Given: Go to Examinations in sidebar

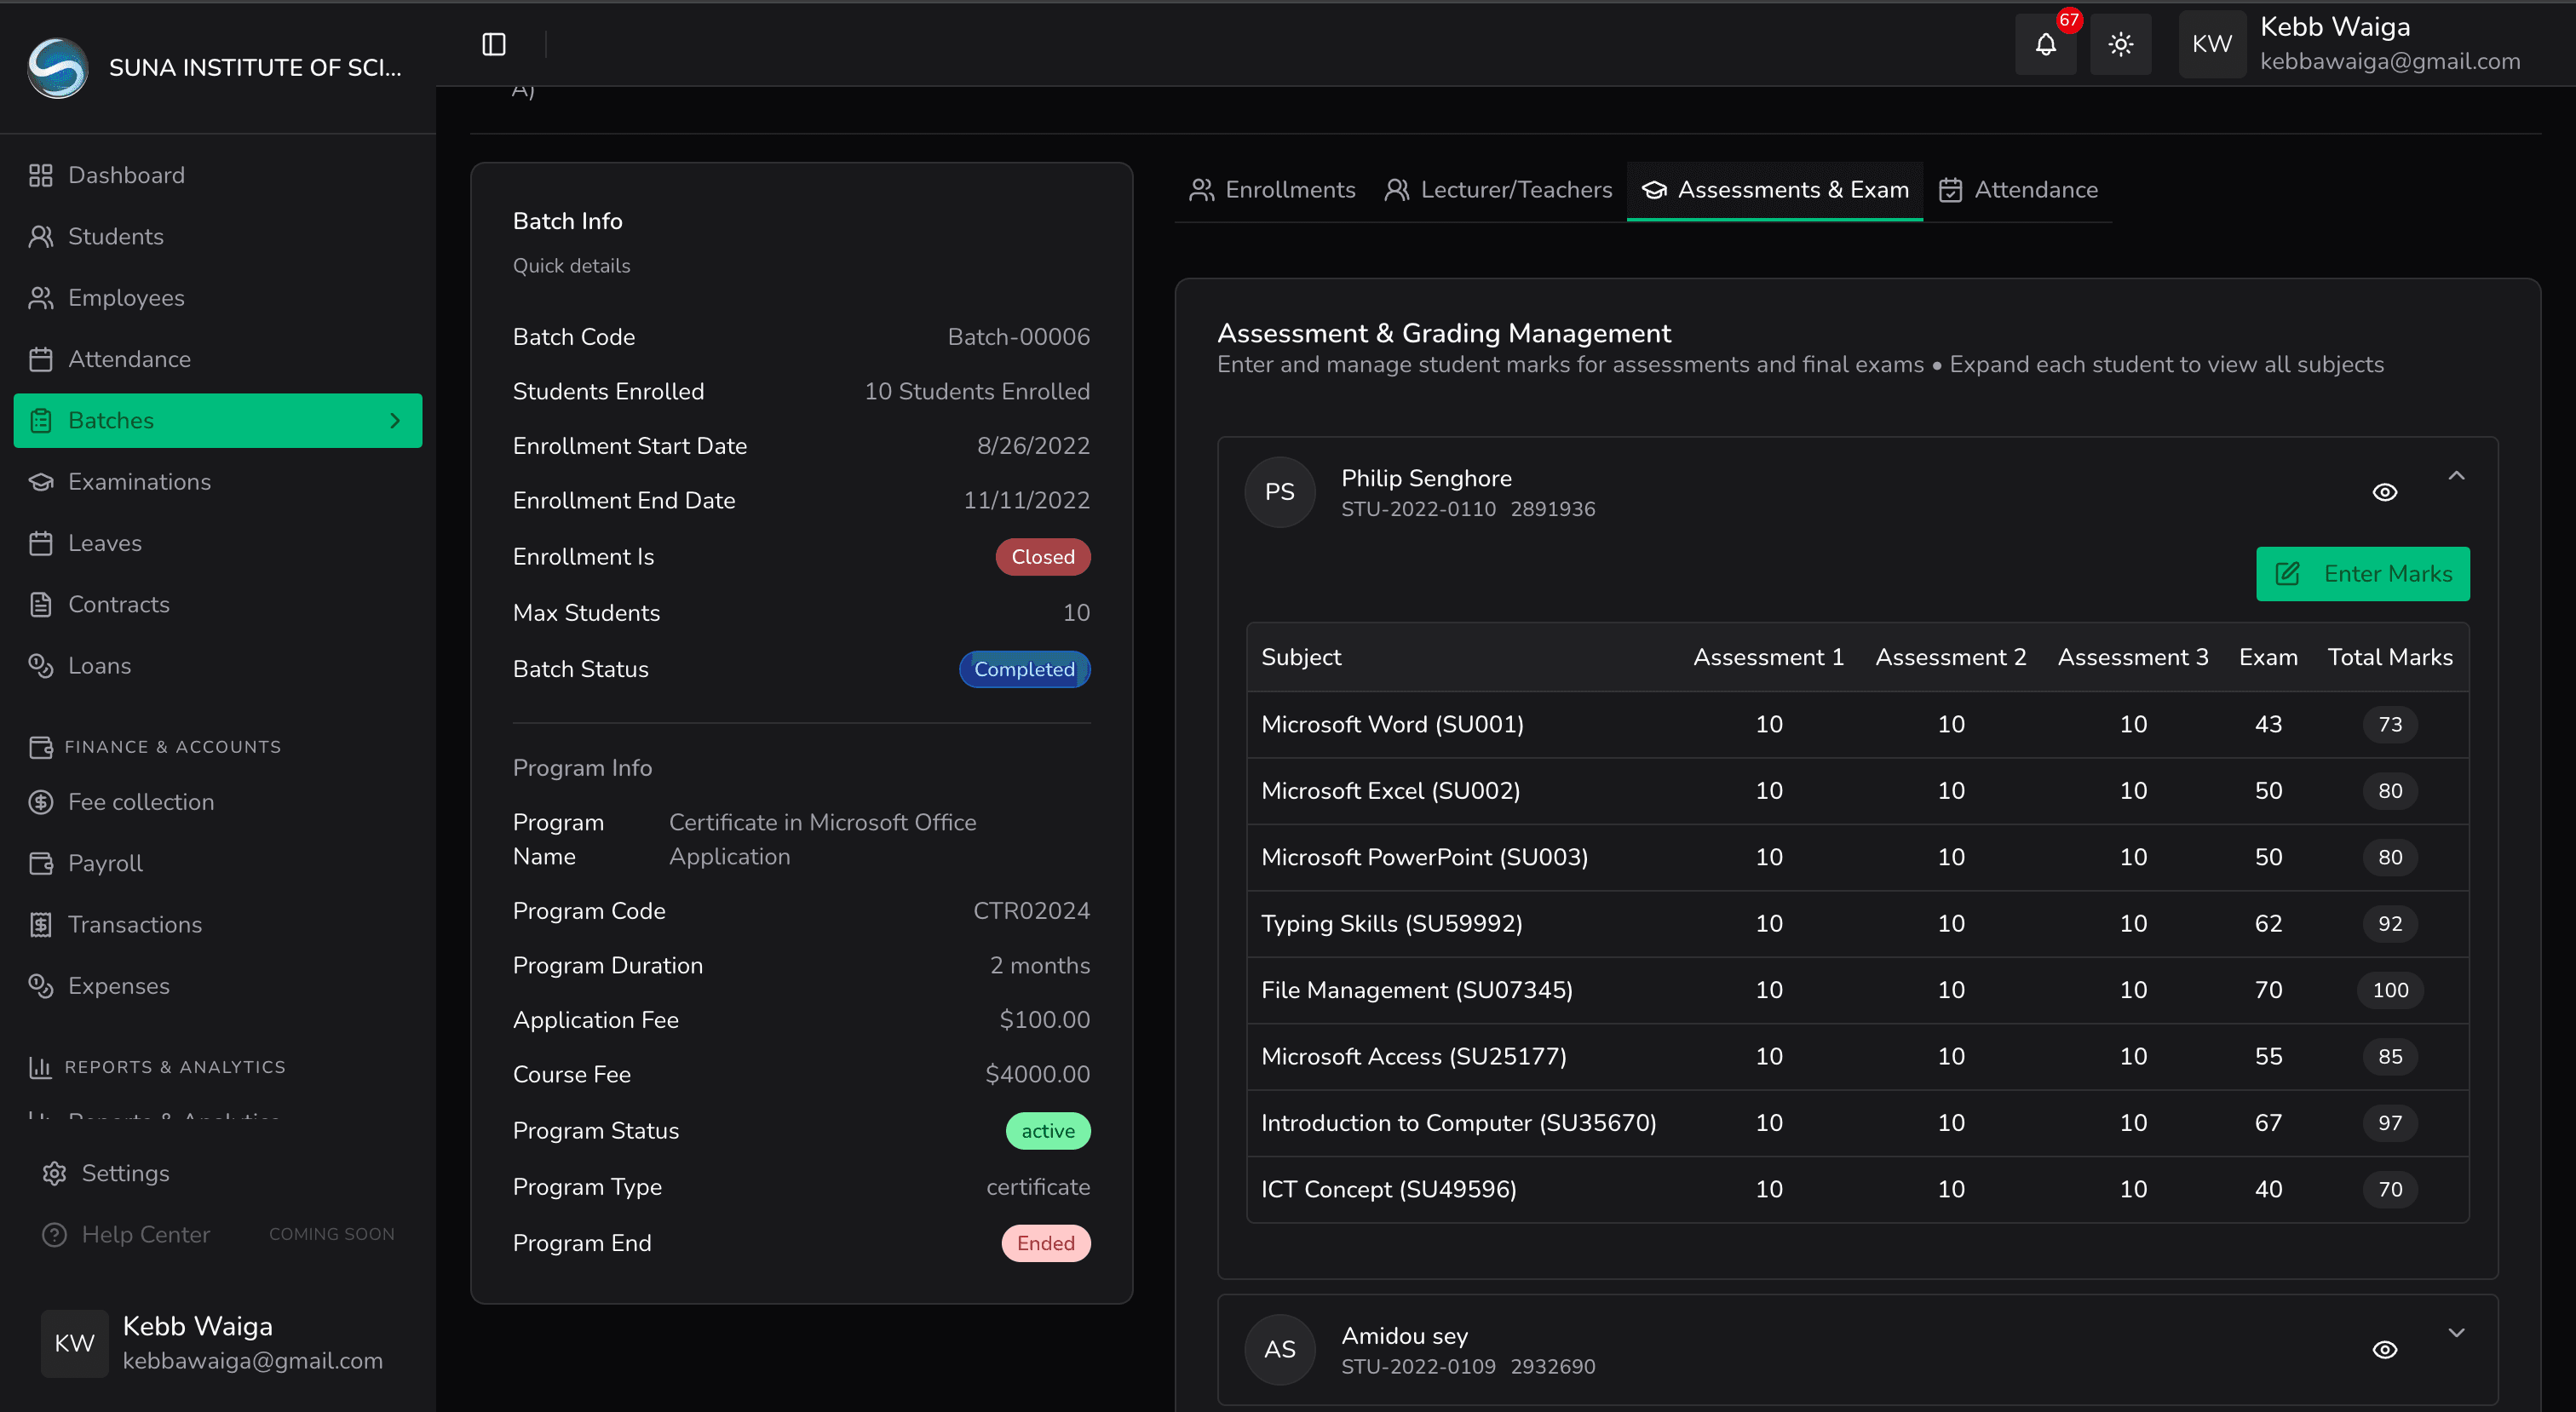Looking at the screenshot, I should click(x=139, y=482).
